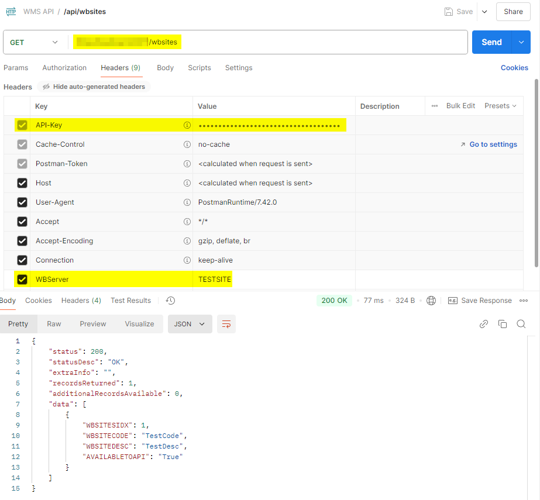The height and width of the screenshot is (500, 540).
Task: Open the response Cookies tab
Action: coord(39,301)
